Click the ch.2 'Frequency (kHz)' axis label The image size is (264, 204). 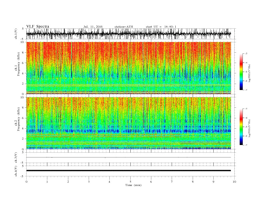point(19,119)
